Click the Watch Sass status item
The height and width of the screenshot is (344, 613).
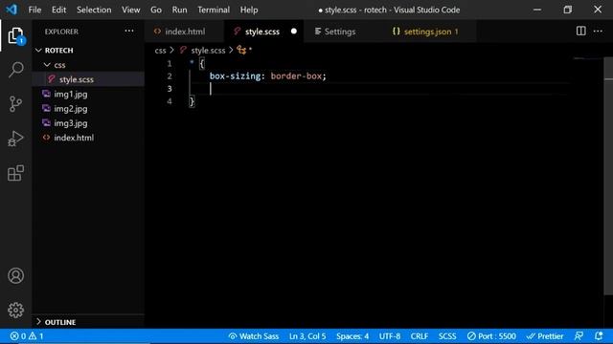254,335
